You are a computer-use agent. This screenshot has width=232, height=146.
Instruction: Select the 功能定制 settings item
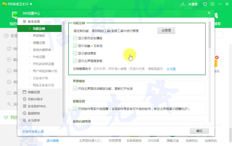click(40, 29)
